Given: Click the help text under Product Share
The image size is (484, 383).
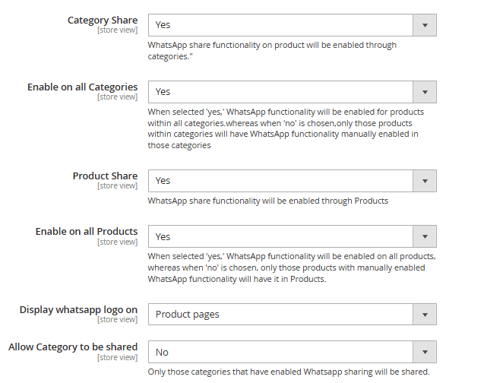Looking at the screenshot, I should [267, 201].
